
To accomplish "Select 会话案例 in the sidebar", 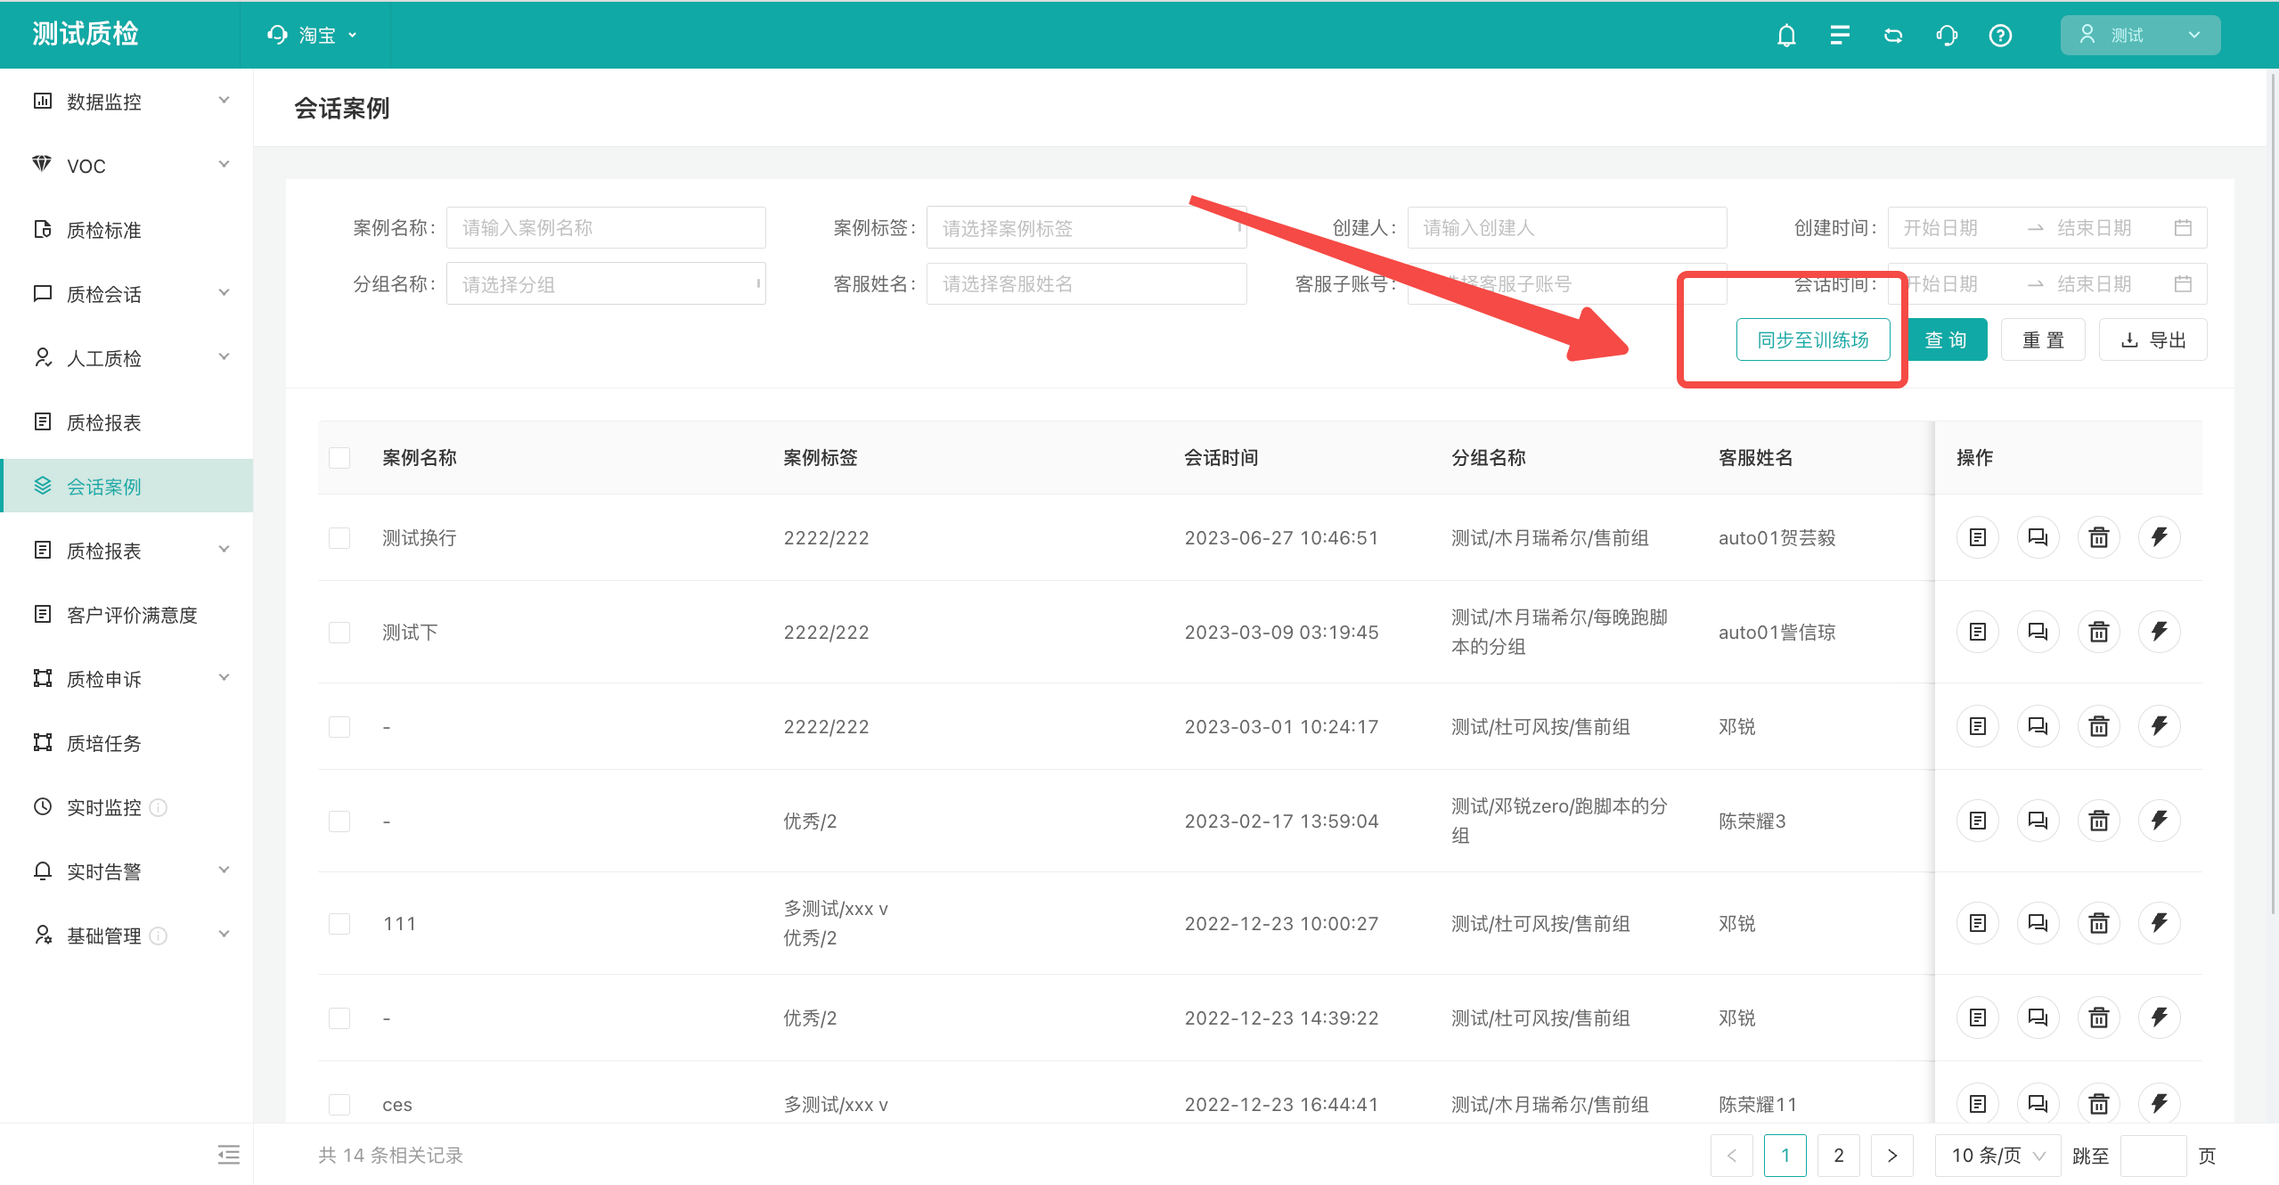I will point(128,486).
